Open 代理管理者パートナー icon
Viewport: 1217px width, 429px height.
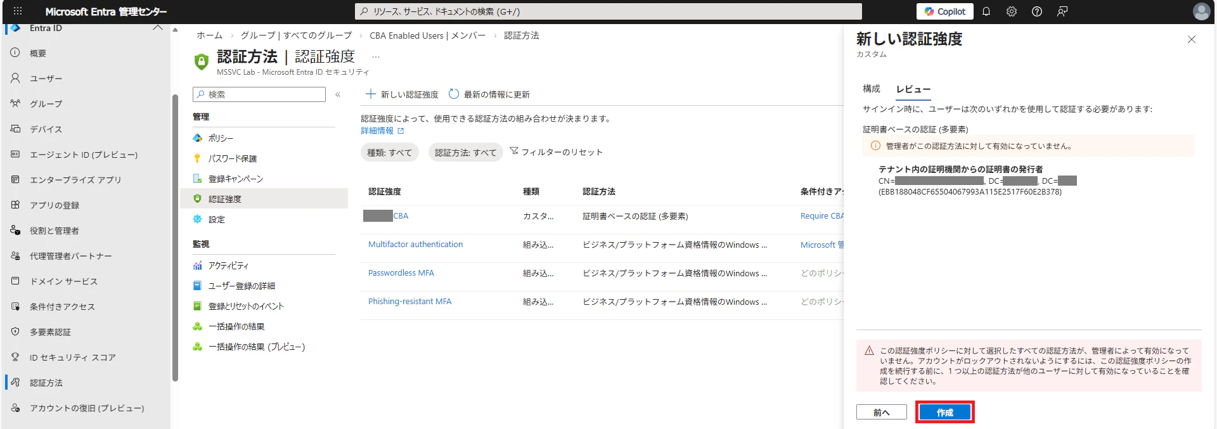pos(15,255)
